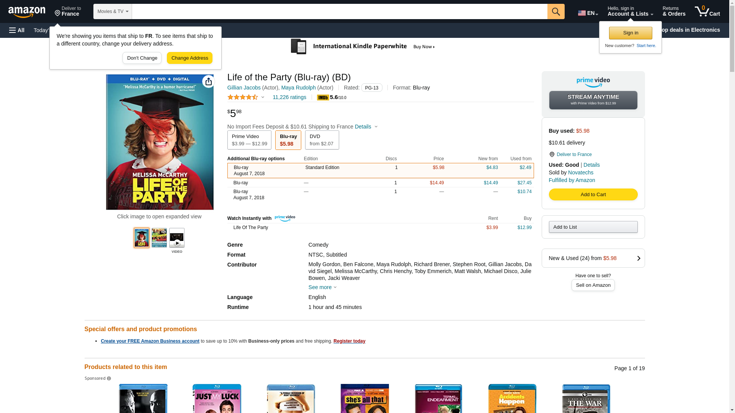Open the Gillian Jacobs actor link
The width and height of the screenshot is (735, 413).
tap(244, 88)
